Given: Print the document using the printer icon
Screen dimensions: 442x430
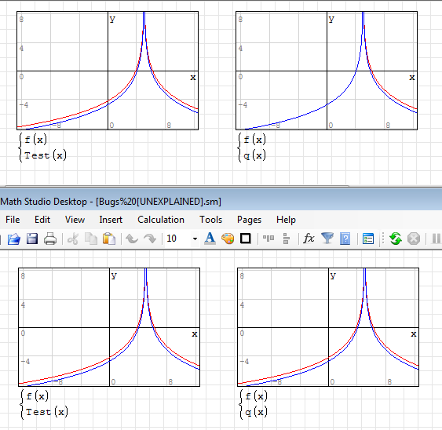Looking at the screenshot, I should (50, 239).
